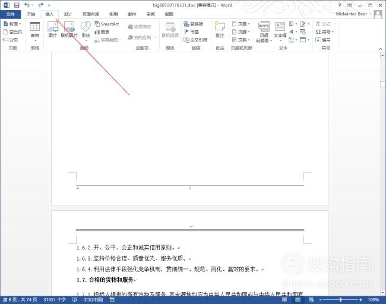Switch to the Mailings (邮件) tab
This screenshot has width=386, height=304.
point(132,14)
